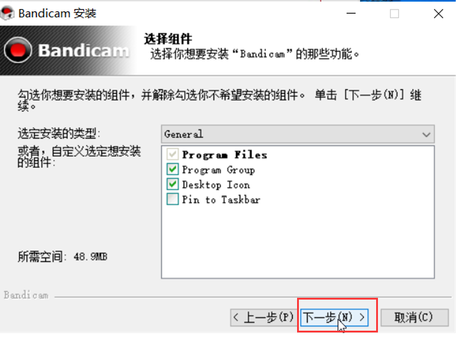Click empty area inside component list box
The height and width of the screenshot is (357, 457).
[x=298, y=242]
